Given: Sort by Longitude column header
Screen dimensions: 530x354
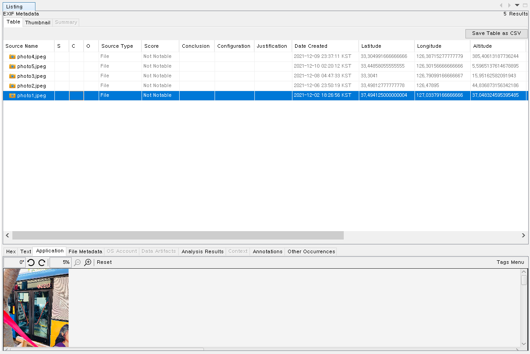Looking at the screenshot, I should [442, 46].
